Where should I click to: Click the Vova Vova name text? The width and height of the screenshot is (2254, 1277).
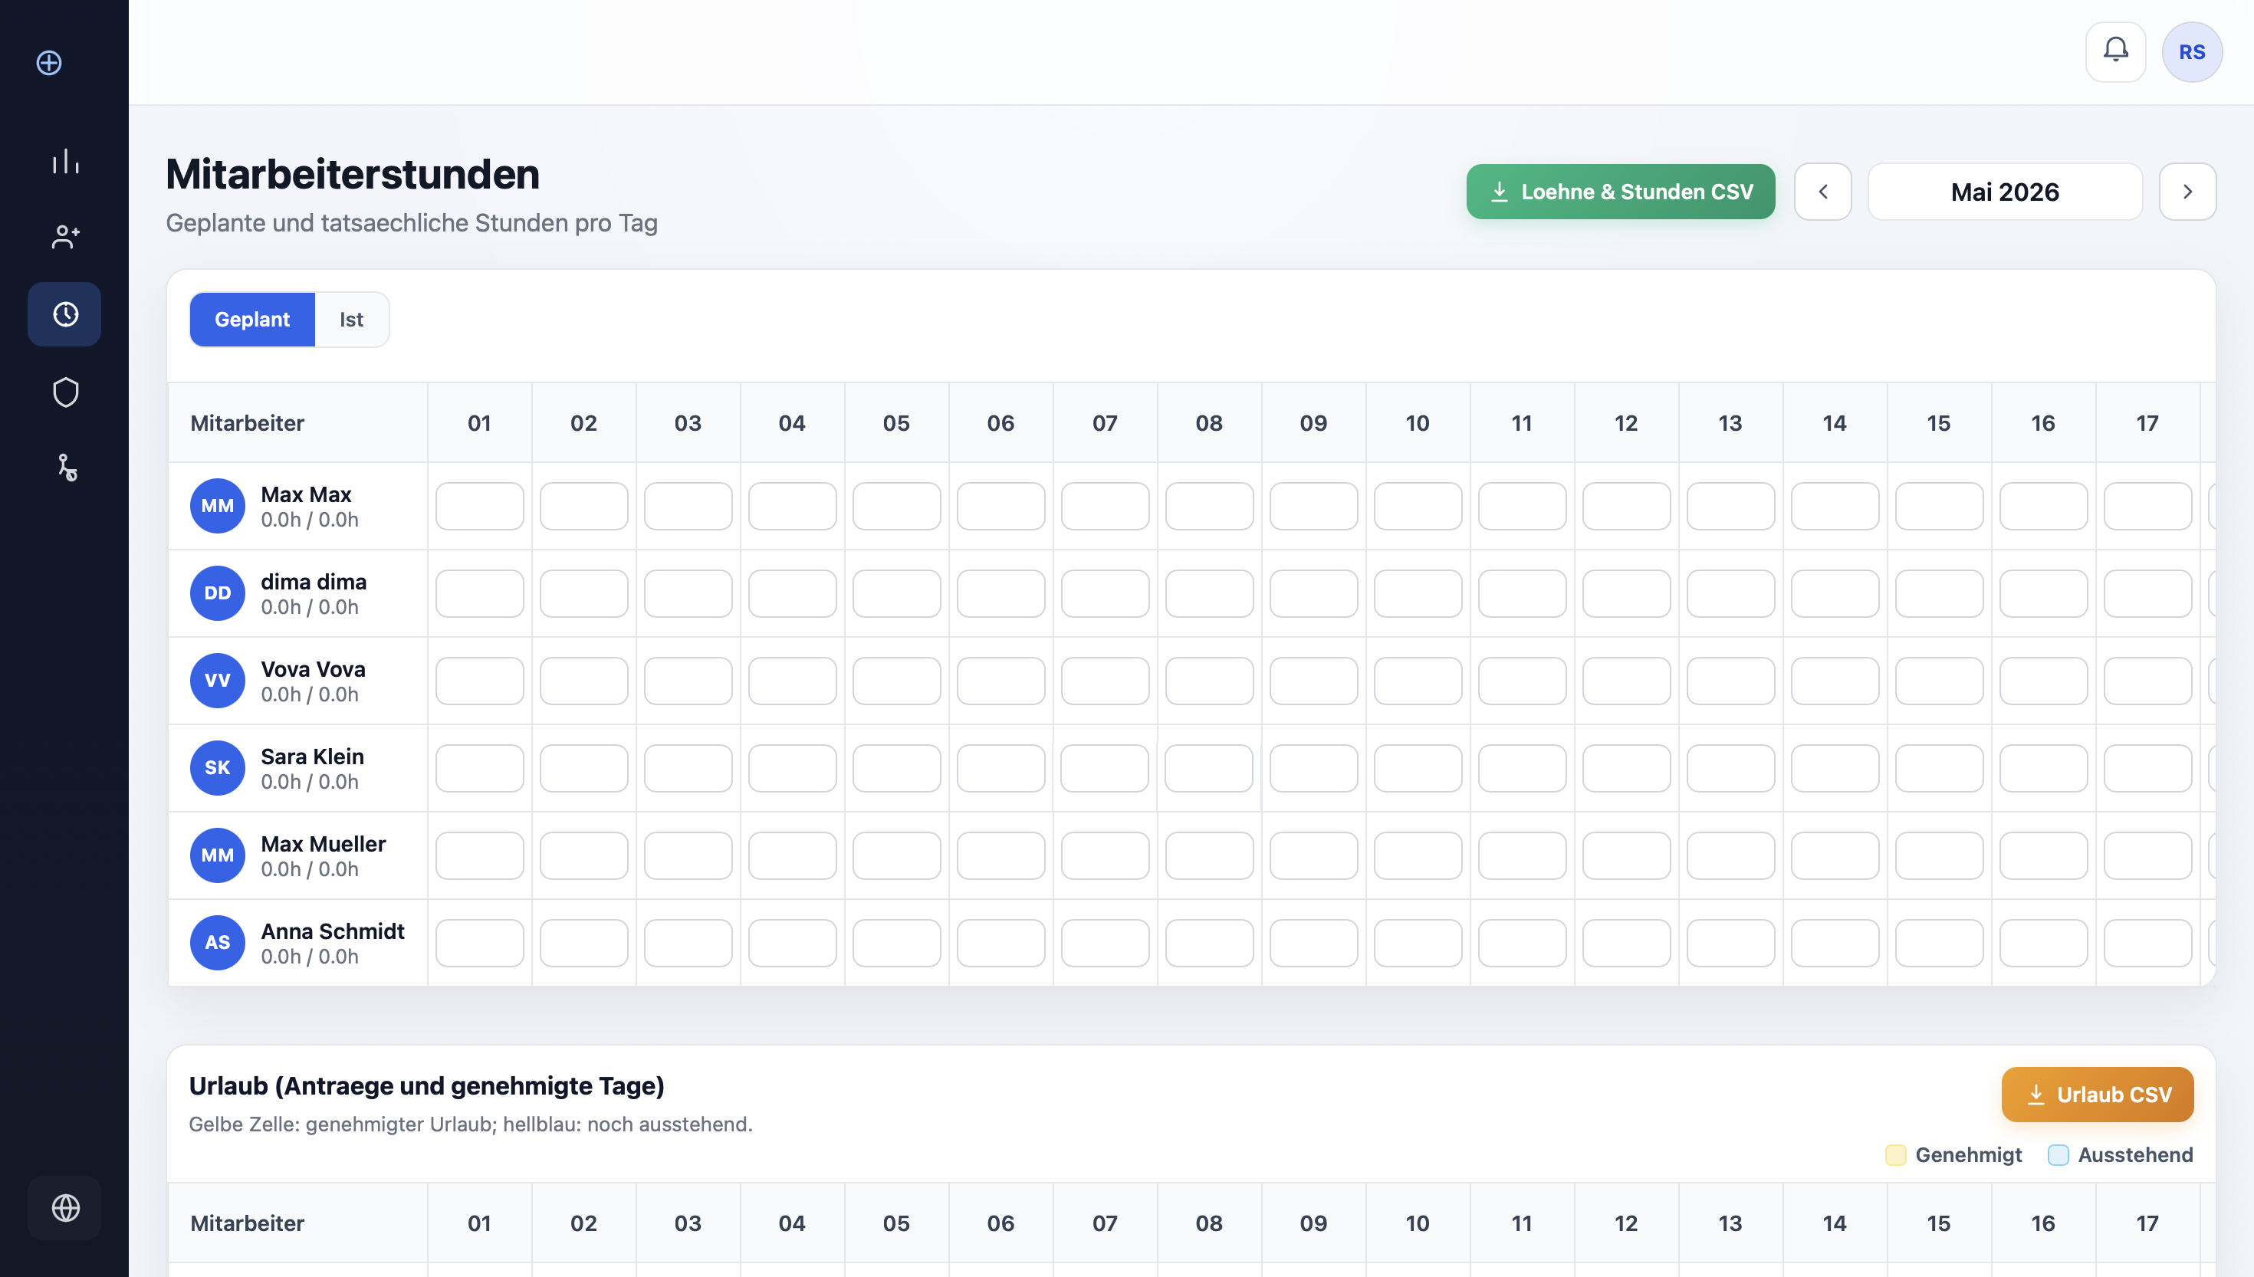coord(313,669)
